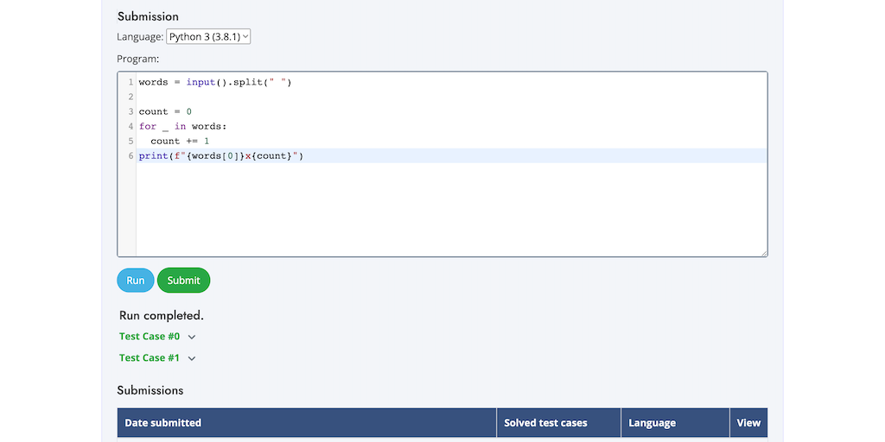Click the View column header

(x=748, y=423)
